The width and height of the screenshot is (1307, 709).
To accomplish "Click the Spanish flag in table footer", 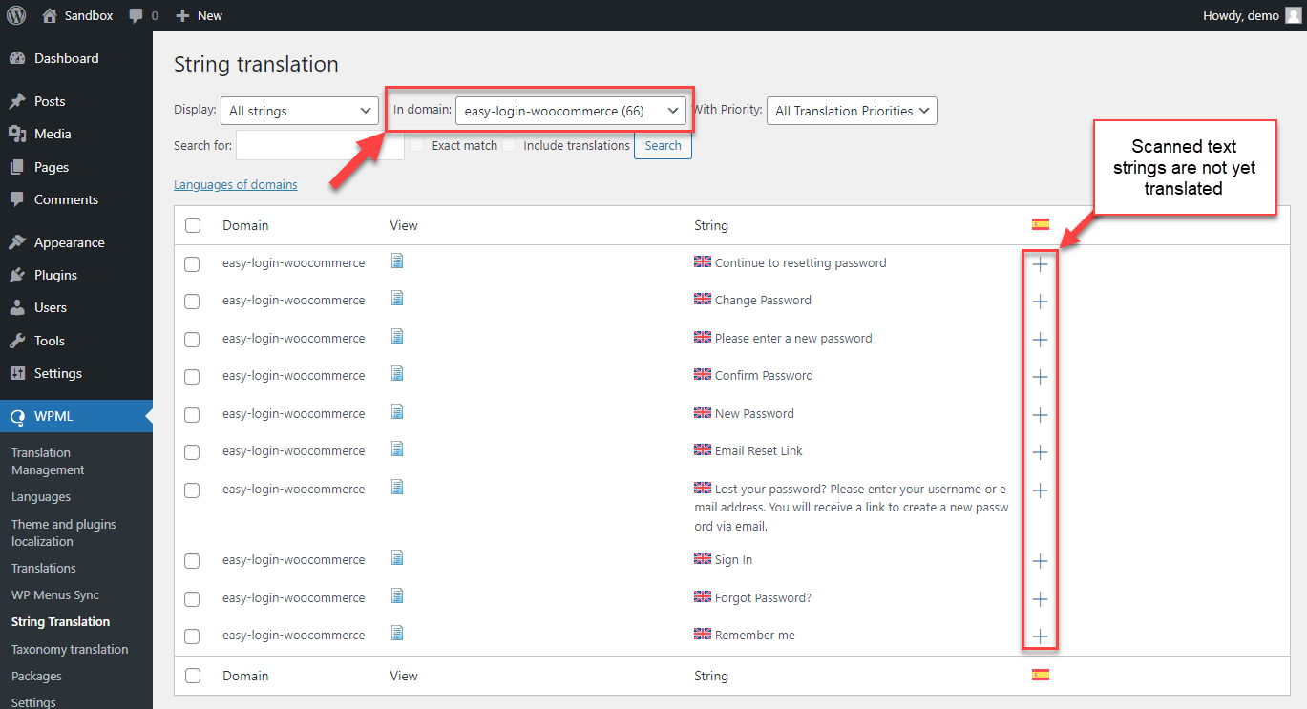I will (1041, 675).
